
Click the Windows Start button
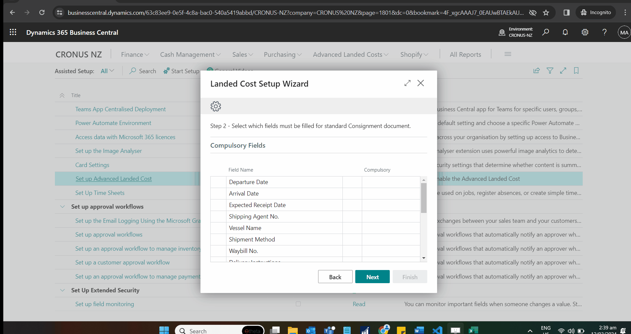coord(164,330)
